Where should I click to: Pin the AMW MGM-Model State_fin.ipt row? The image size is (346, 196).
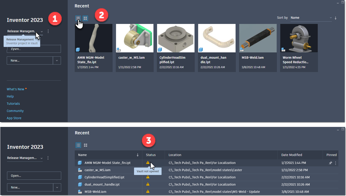click(x=330, y=163)
